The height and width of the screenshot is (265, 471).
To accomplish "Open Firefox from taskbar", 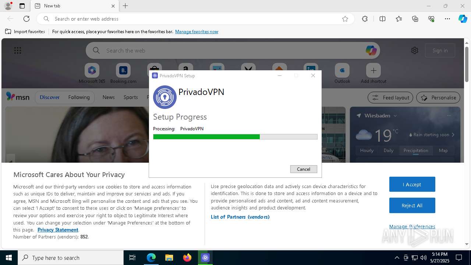I will coord(187,258).
